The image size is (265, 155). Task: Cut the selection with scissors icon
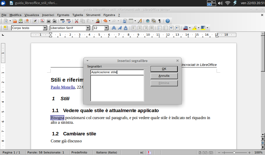tap(77, 21)
